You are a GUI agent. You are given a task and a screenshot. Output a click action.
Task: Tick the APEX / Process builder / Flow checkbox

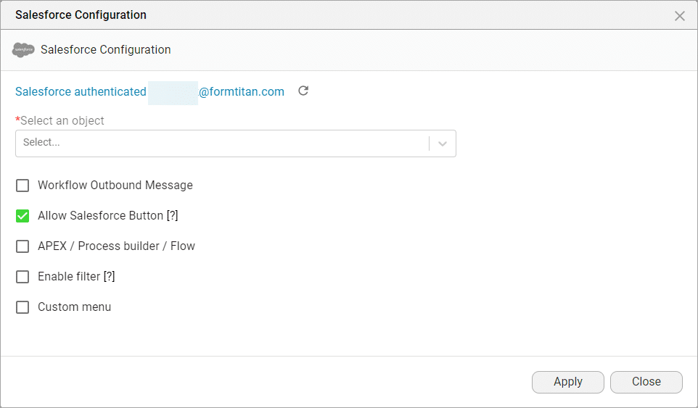(22, 246)
